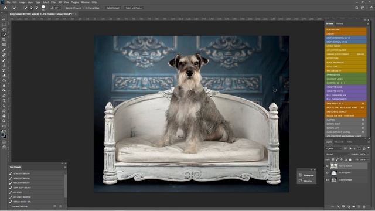This screenshot has width=375, height=211.
Task: Select the Zoom tool
Action: [4, 121]
